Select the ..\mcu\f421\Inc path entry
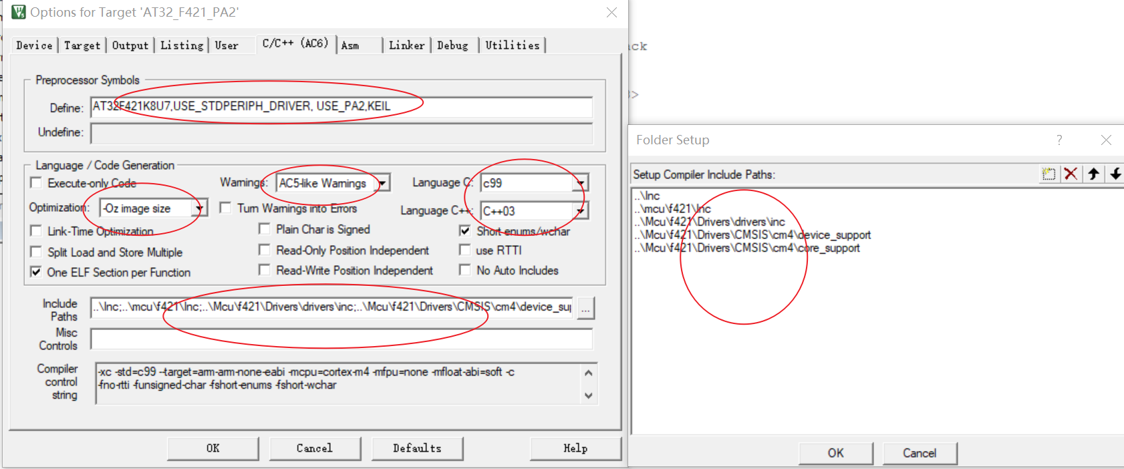Image resolution: width=1124 pixels, height=469 pixels. point(672,208)
